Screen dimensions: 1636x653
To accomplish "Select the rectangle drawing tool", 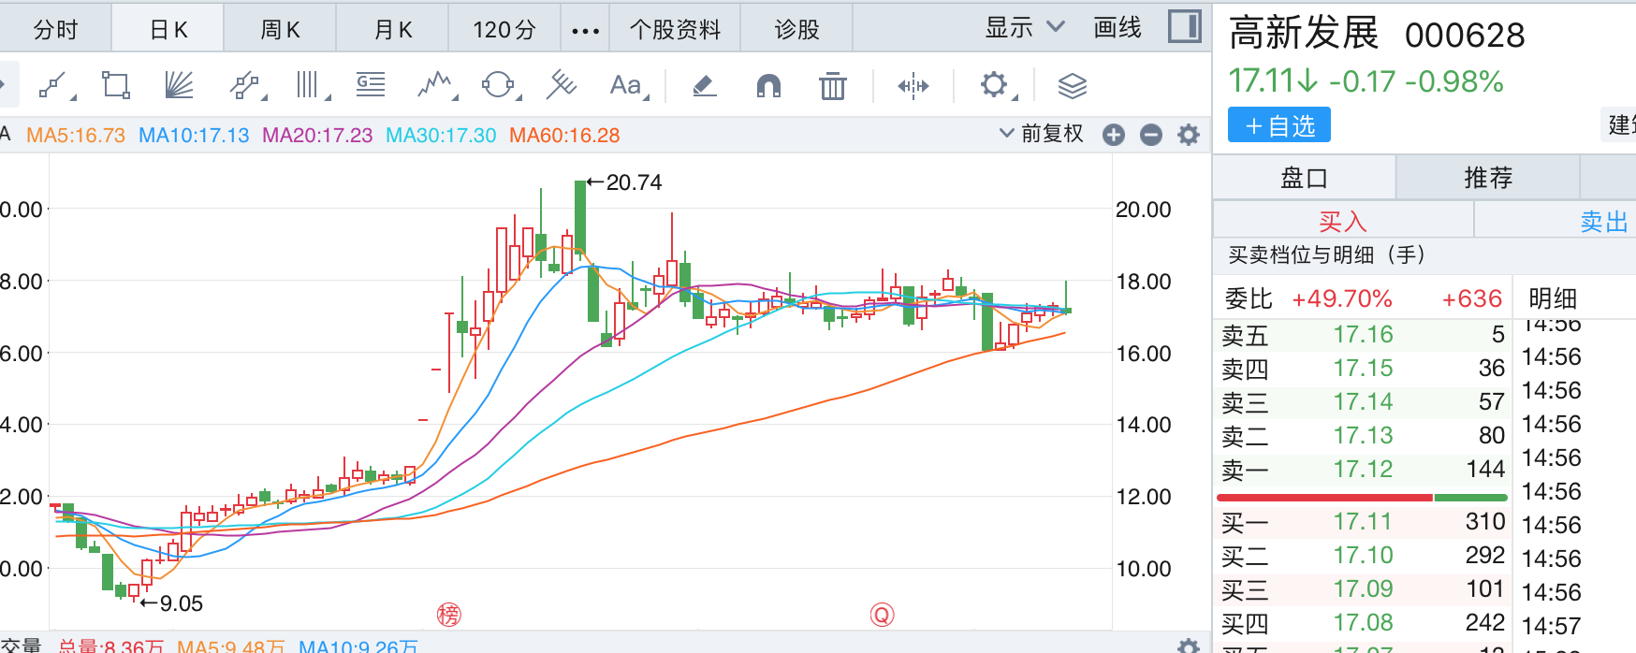I will (x=116, y=86).
